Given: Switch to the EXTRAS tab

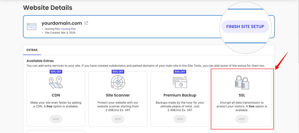Looking at the screenshot, I should (x=32, y=50).
